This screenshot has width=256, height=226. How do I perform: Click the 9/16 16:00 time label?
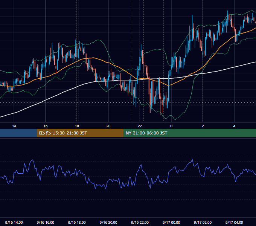coord(46,222)
